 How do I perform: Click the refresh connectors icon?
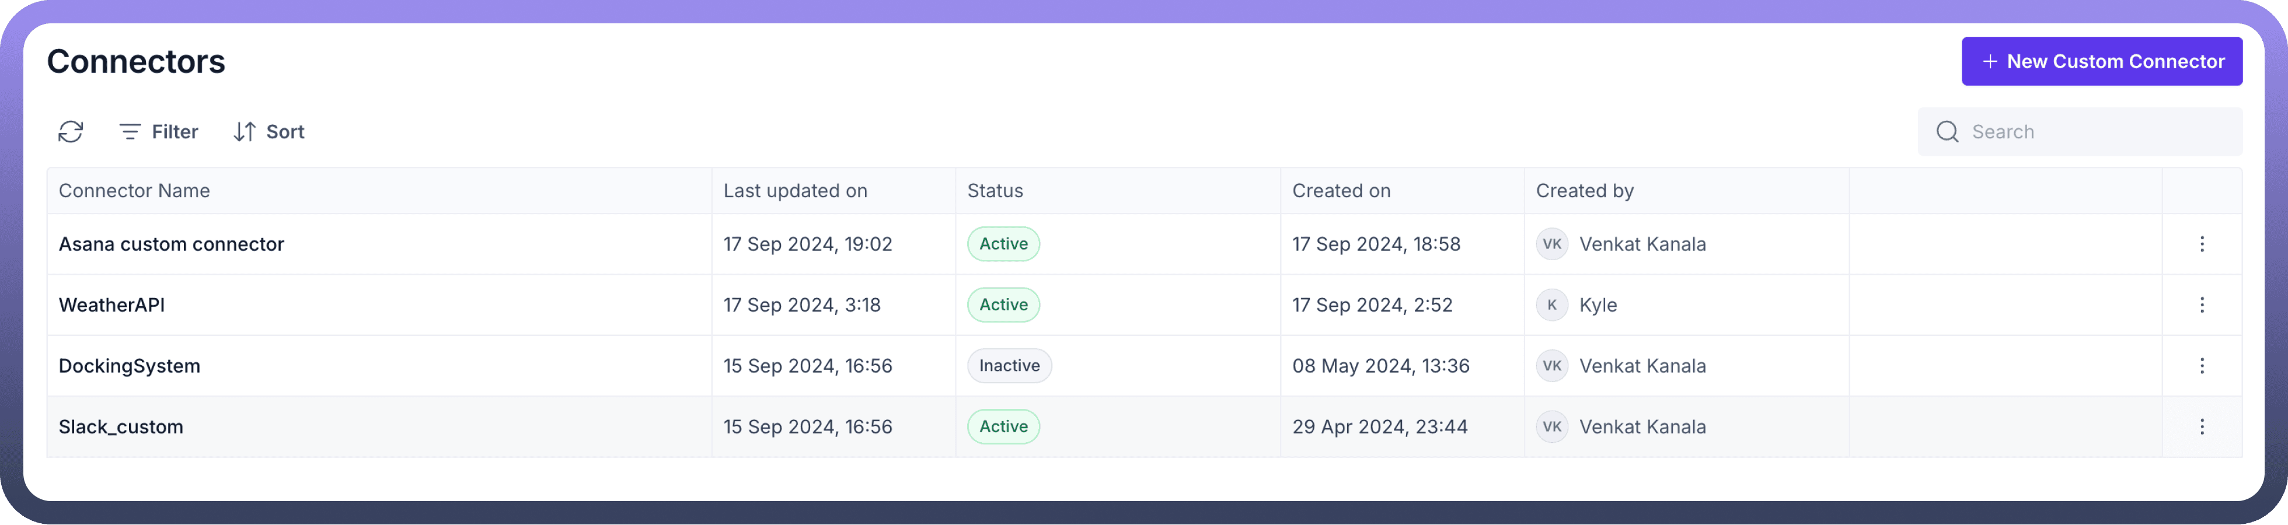point(71,131)
